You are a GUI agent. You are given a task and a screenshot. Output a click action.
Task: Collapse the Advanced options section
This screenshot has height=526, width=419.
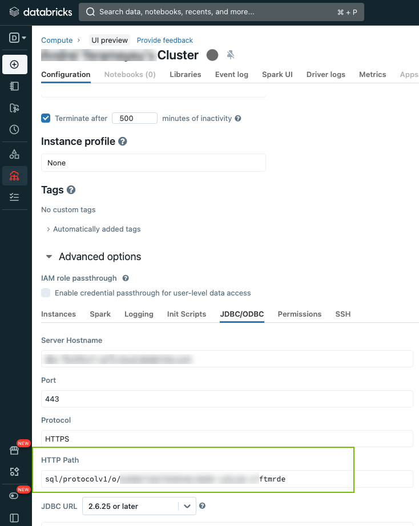(49, 257)
